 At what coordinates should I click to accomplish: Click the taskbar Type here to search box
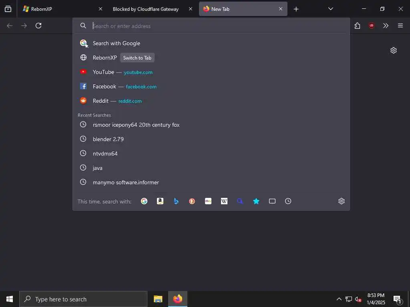pyautogui.click(x=83, y=299)
